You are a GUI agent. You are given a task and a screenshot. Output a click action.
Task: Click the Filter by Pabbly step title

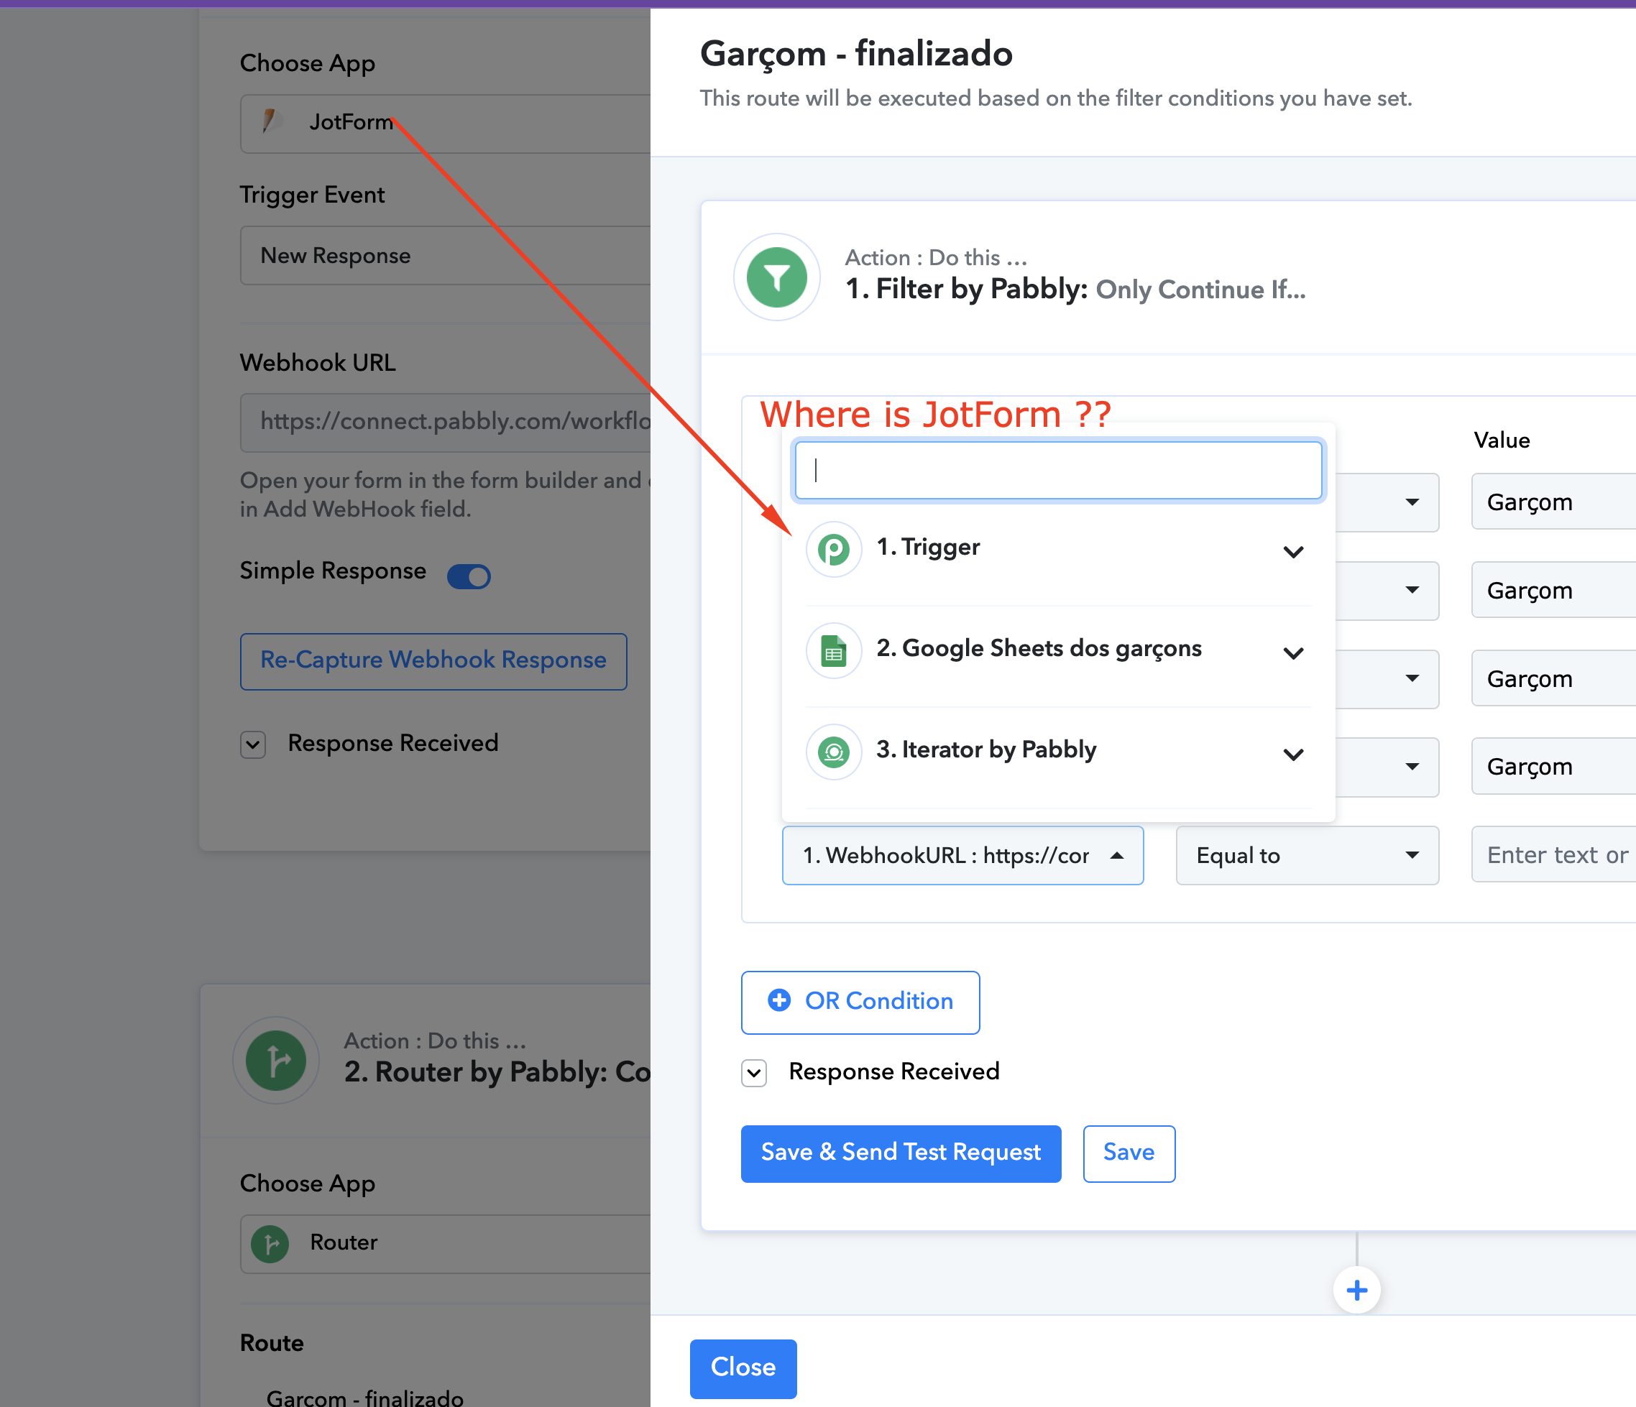tap(1075, 290)
